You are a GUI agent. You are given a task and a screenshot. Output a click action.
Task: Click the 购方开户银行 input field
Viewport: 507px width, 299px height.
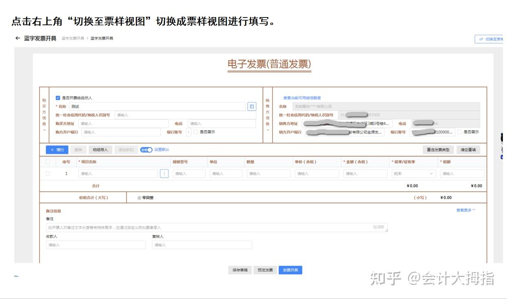coord(121,132)
